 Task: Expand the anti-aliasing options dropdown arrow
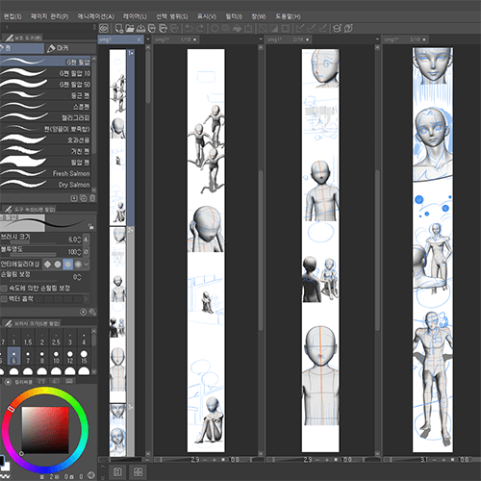coord(86,265)
